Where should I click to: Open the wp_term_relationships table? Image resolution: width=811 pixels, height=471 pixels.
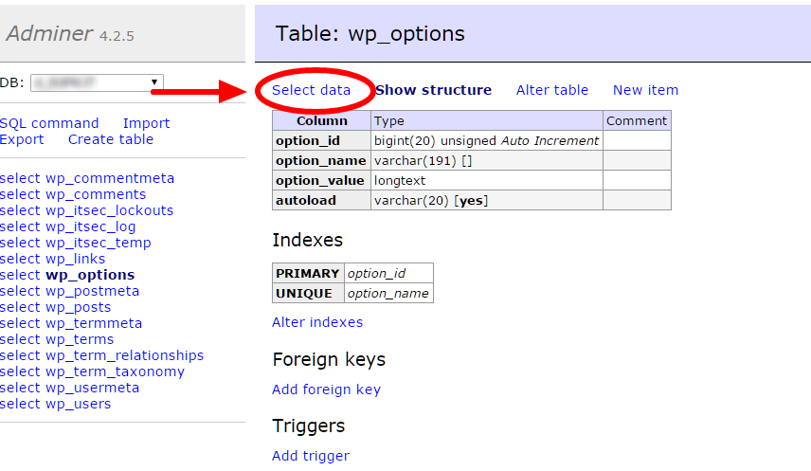point(124,355)
